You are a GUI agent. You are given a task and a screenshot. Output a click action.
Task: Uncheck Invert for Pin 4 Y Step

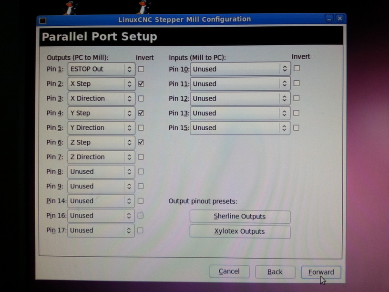141,113
